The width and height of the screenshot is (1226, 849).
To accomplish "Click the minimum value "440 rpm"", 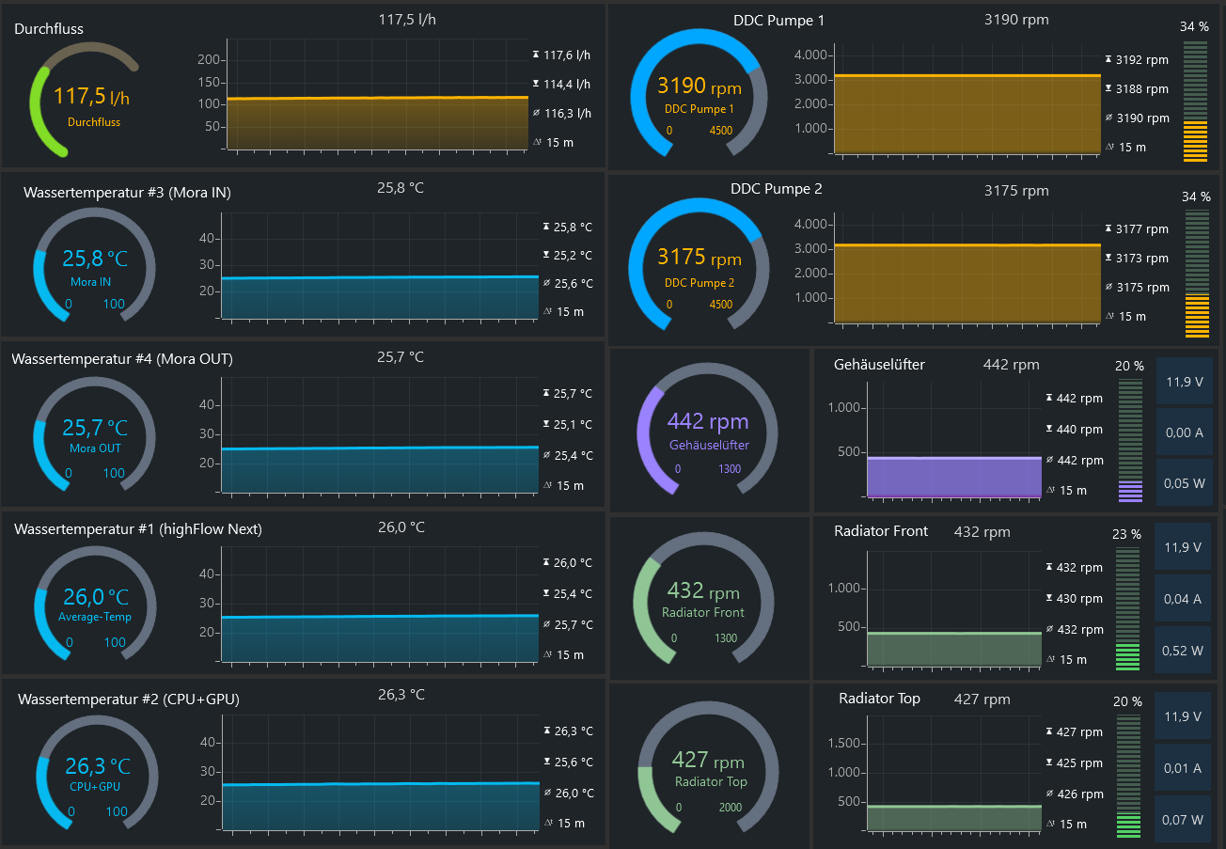I will (x=1079, y=429).
